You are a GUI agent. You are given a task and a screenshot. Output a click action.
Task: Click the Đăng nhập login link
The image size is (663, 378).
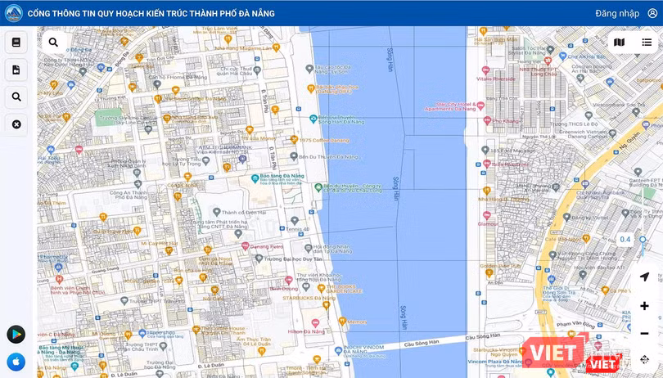coord(617,13)
